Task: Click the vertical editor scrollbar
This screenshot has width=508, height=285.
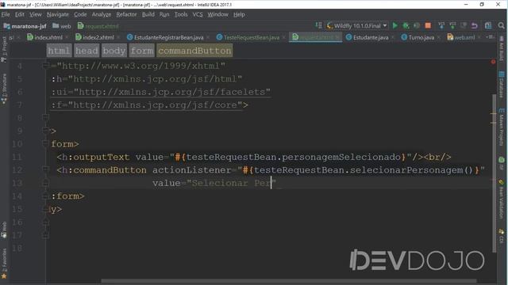Action: tap(494, 173)
